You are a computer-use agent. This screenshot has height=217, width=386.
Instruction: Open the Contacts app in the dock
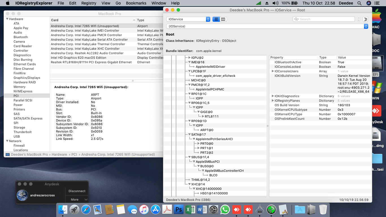pyautogui.click(x=109, y=209)
